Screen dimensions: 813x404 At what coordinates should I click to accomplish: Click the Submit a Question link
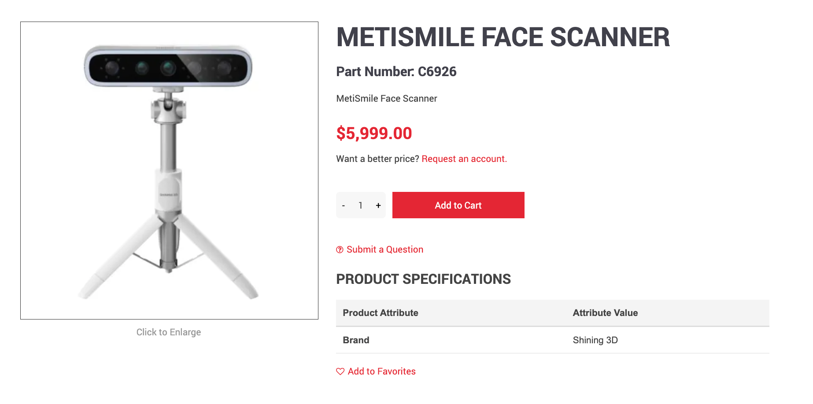click(x=384, y=250)
